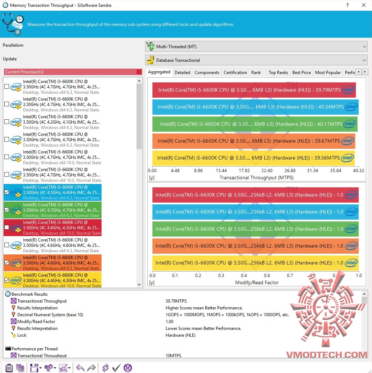Click the purple back arrow icon
Image resolution: width=372 pixels, height=373 pixels.
tap(80, 368)
